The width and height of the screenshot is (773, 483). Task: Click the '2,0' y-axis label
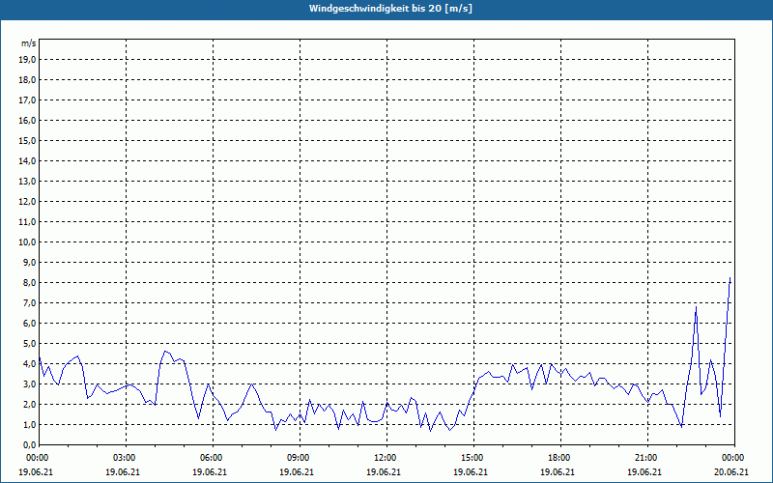[30, 404]
